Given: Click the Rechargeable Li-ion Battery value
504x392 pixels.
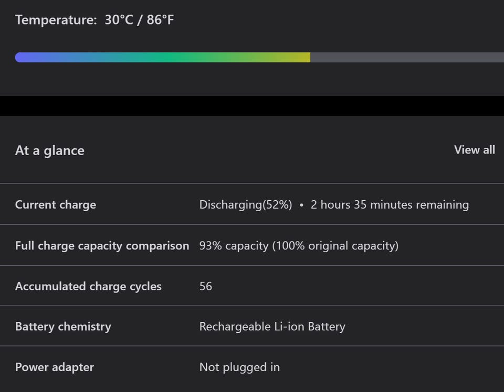Looking at the screenshot, I should (x=272, y=326).
